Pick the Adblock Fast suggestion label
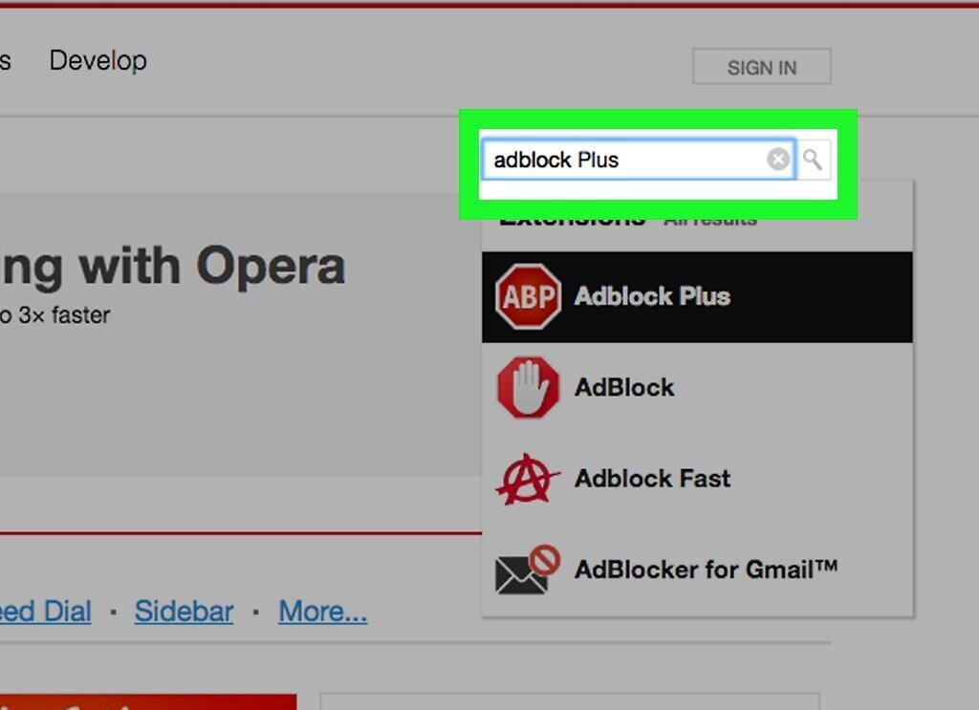 (652, 479)
